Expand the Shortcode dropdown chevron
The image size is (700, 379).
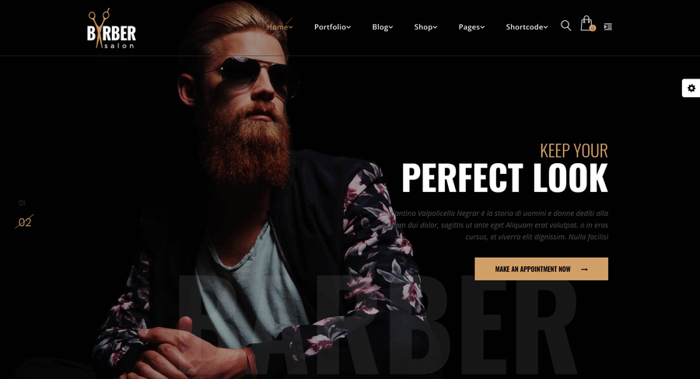point(545,27)
